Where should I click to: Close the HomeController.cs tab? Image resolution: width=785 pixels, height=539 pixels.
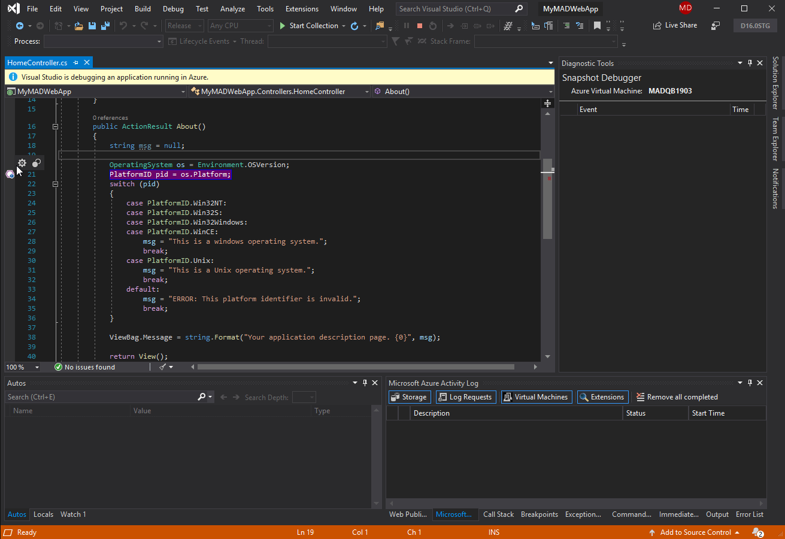pos(87,63)
